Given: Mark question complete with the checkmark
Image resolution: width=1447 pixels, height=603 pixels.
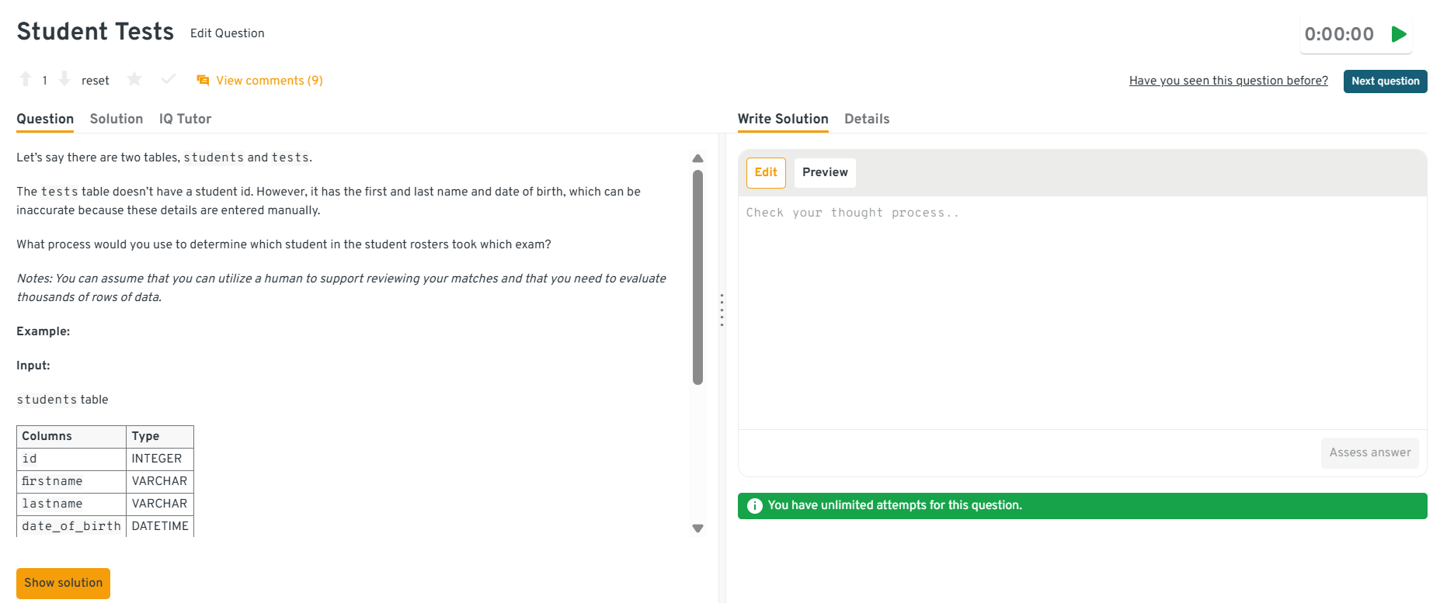Looking at the screenshot, I should (168, 79).
